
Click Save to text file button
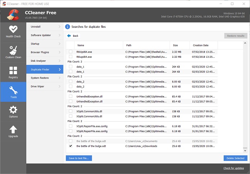click(79, 158)
